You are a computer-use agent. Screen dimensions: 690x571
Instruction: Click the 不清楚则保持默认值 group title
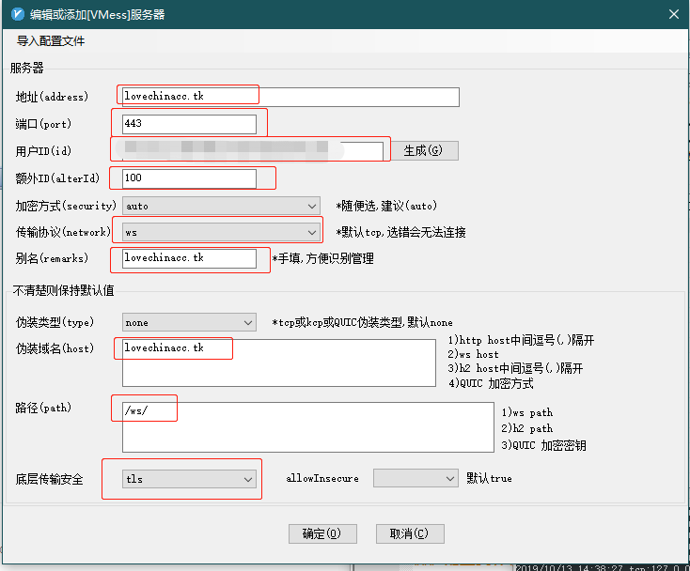pos(64,290)
